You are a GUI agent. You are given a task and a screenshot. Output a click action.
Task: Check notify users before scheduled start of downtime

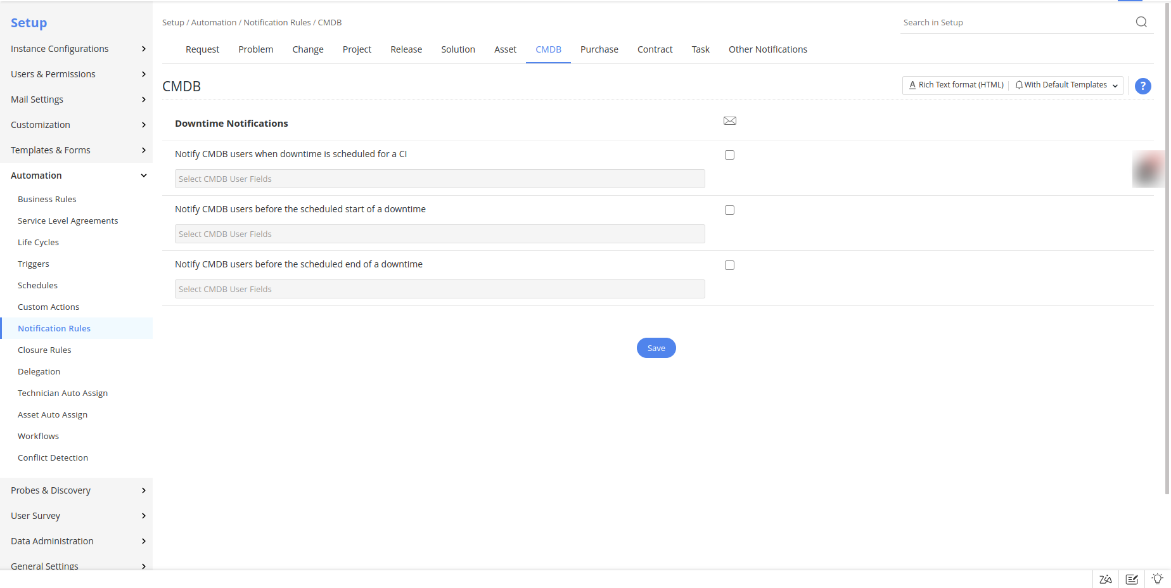729,210
